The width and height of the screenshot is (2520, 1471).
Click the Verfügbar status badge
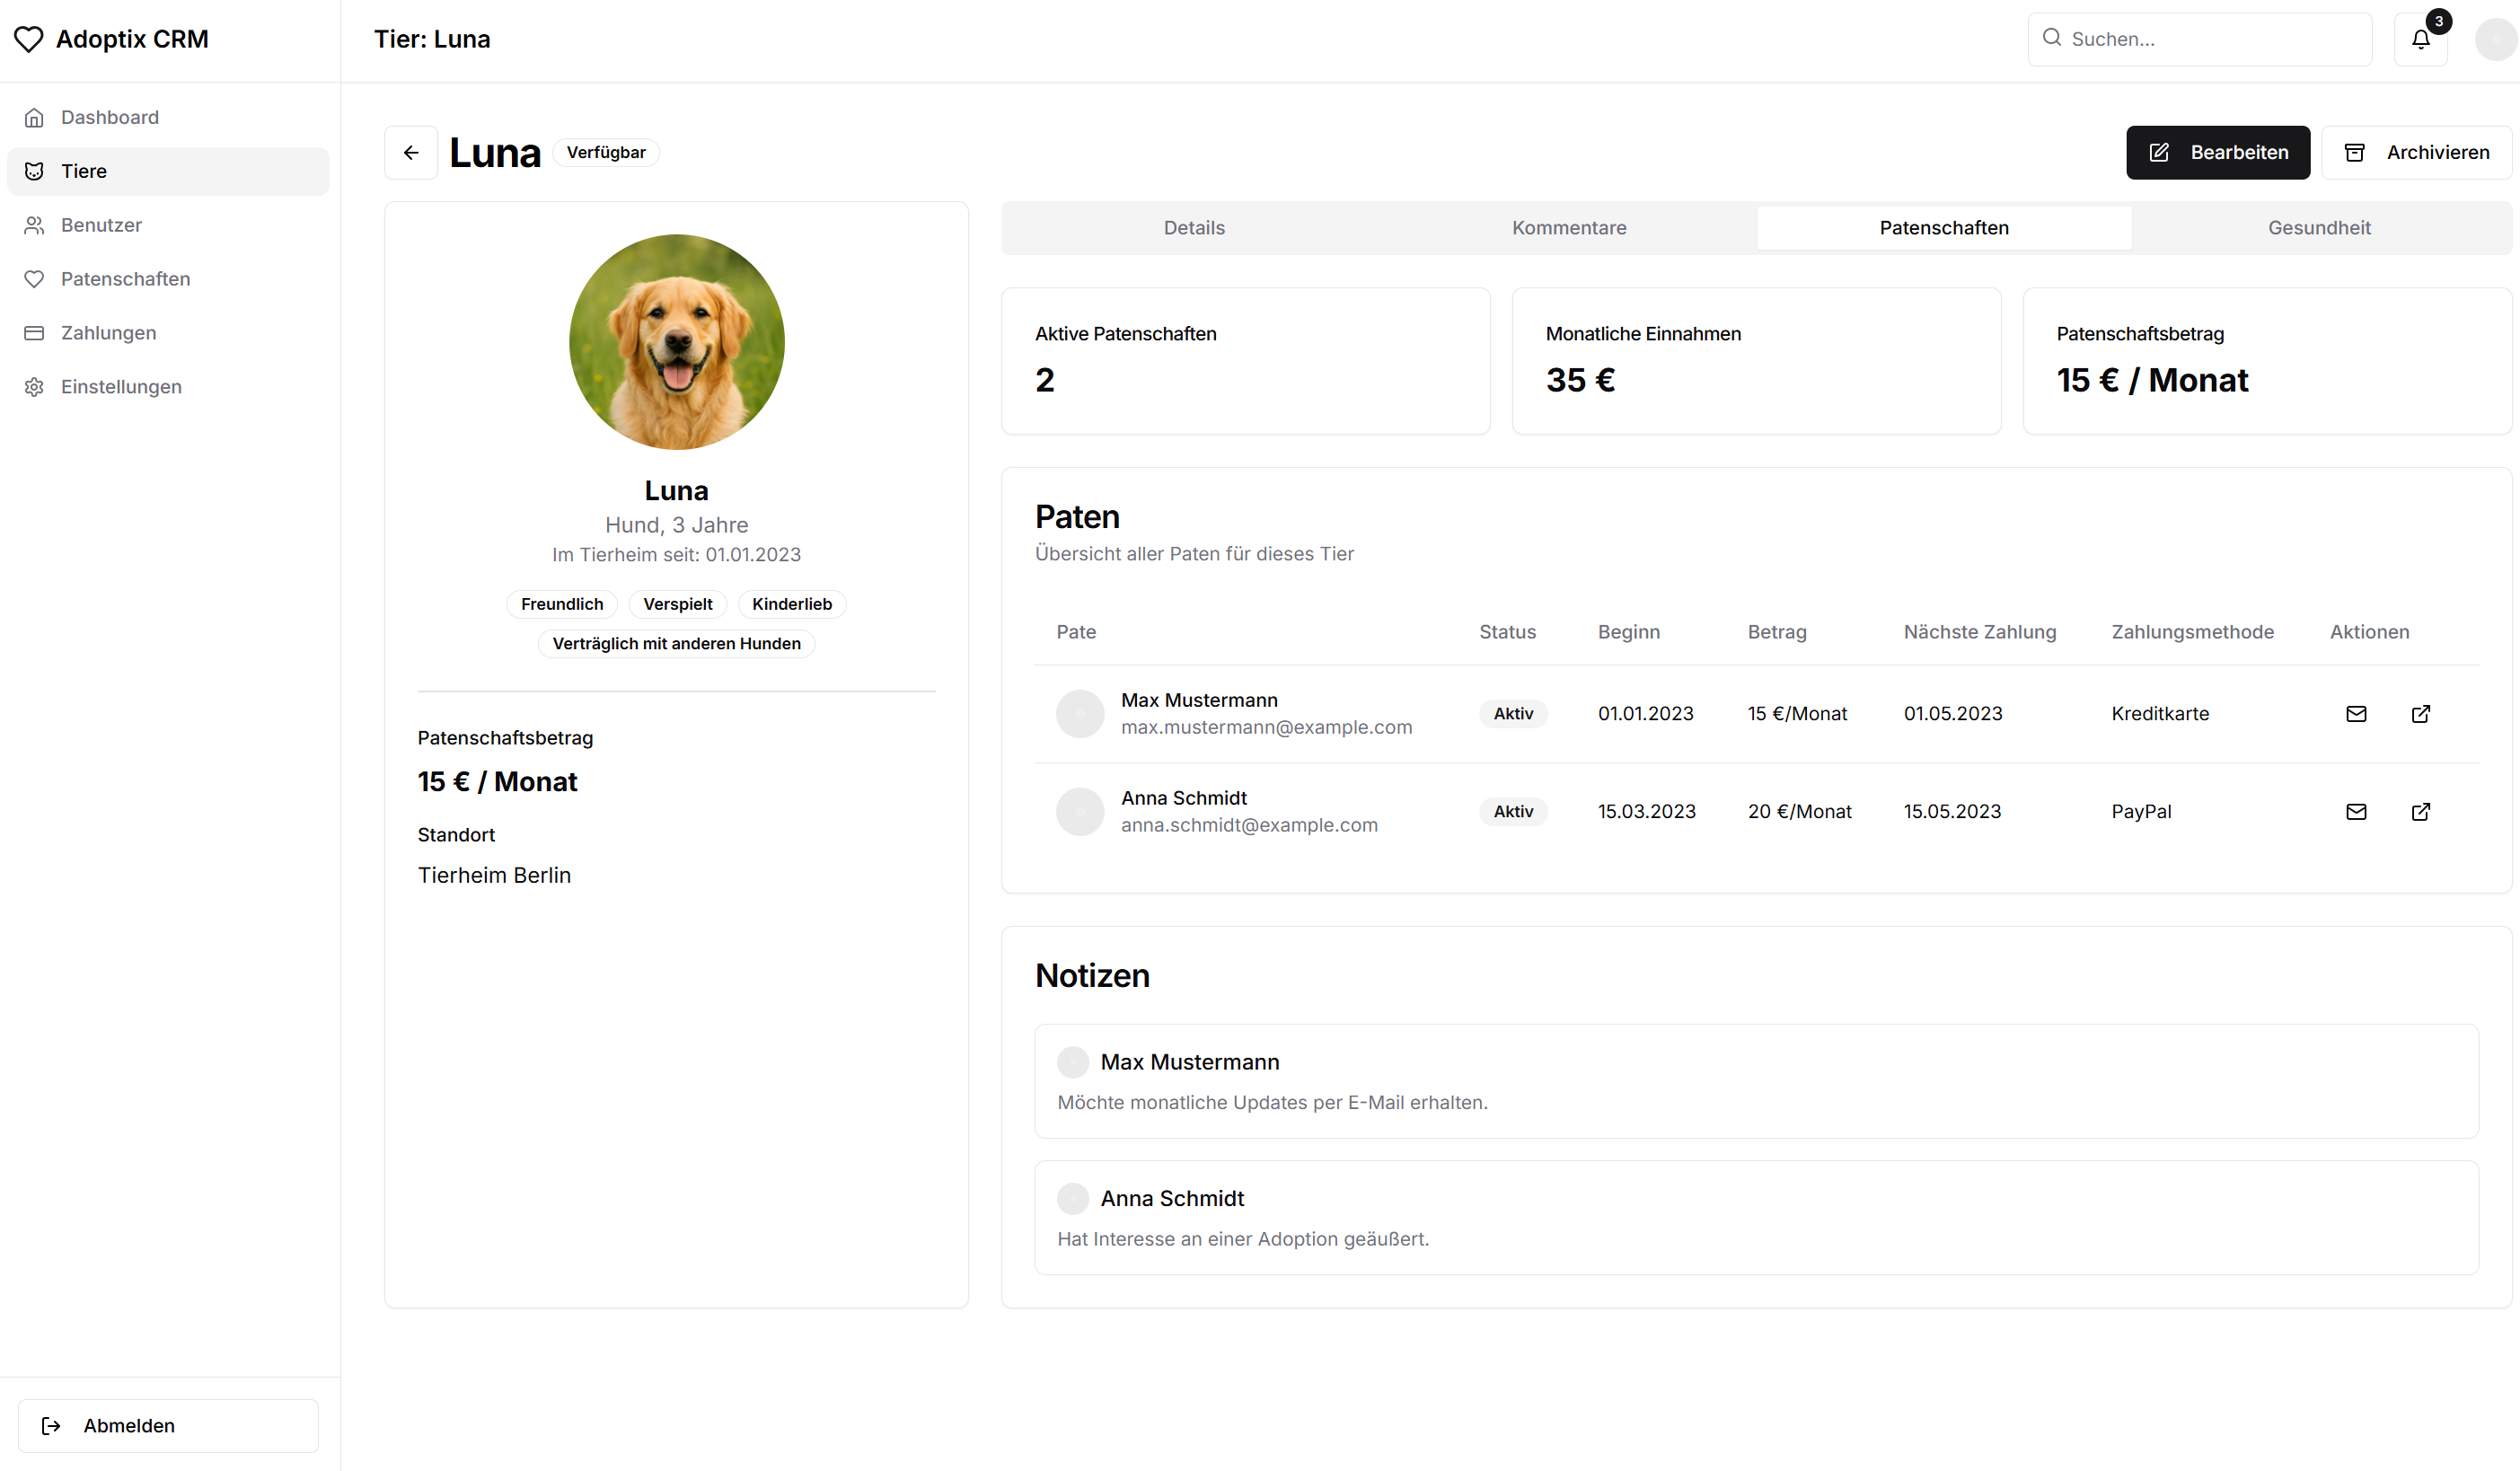click(606, 152)
